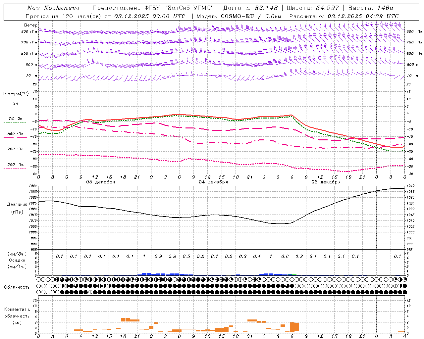This screenshot has width=424, height=339.
Task: Click the 0.5 precipitation value
Action: tap(186, 256)
